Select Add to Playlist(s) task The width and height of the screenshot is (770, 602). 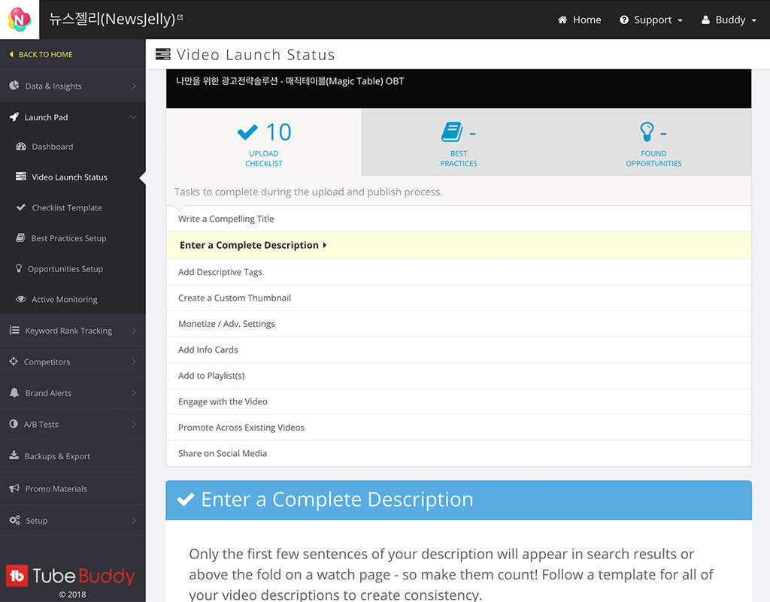(x=459, y=376)
